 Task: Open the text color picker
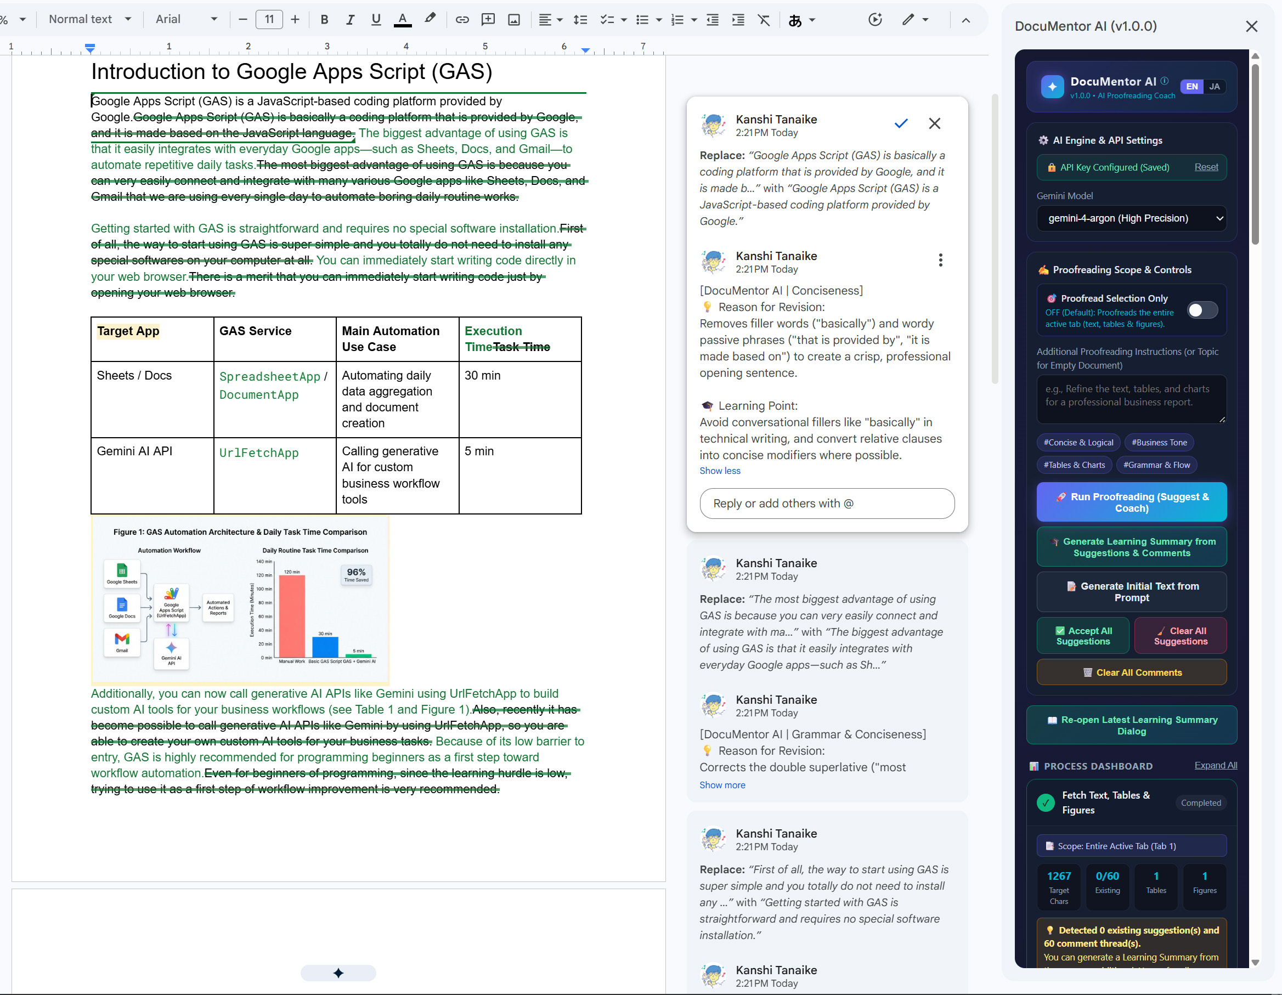(402, 19)
